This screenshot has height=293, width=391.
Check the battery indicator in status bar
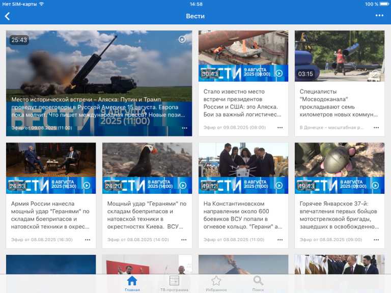click(384, 4)
